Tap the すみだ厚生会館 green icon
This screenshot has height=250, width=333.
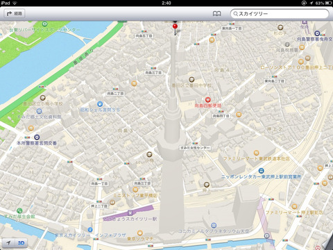click(19, 210)
